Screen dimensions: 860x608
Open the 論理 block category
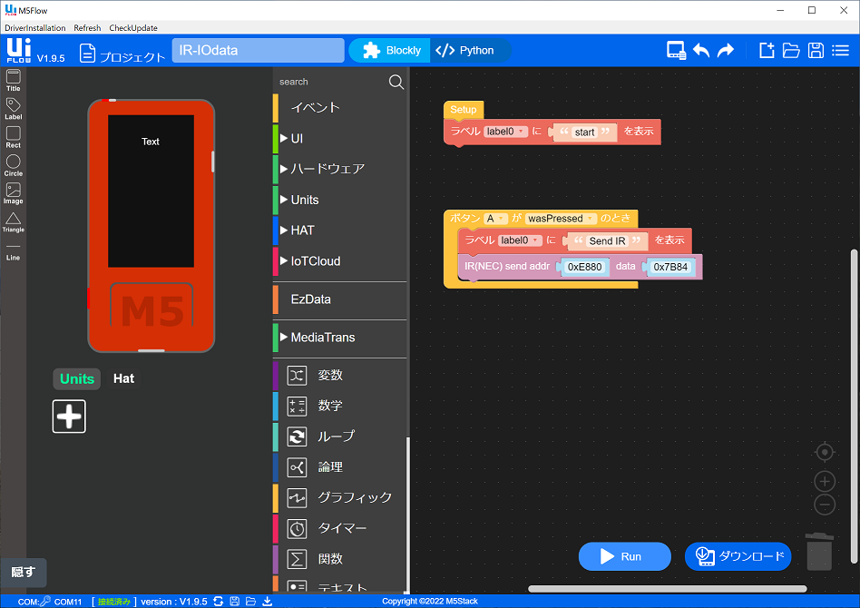tap(340, 467)
